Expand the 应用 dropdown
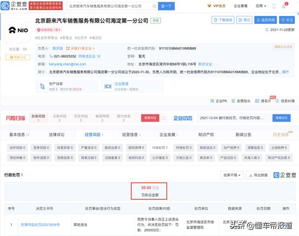The height and width of the screenshot is (236, 299). pyautogui.click(x=261, y=6)
